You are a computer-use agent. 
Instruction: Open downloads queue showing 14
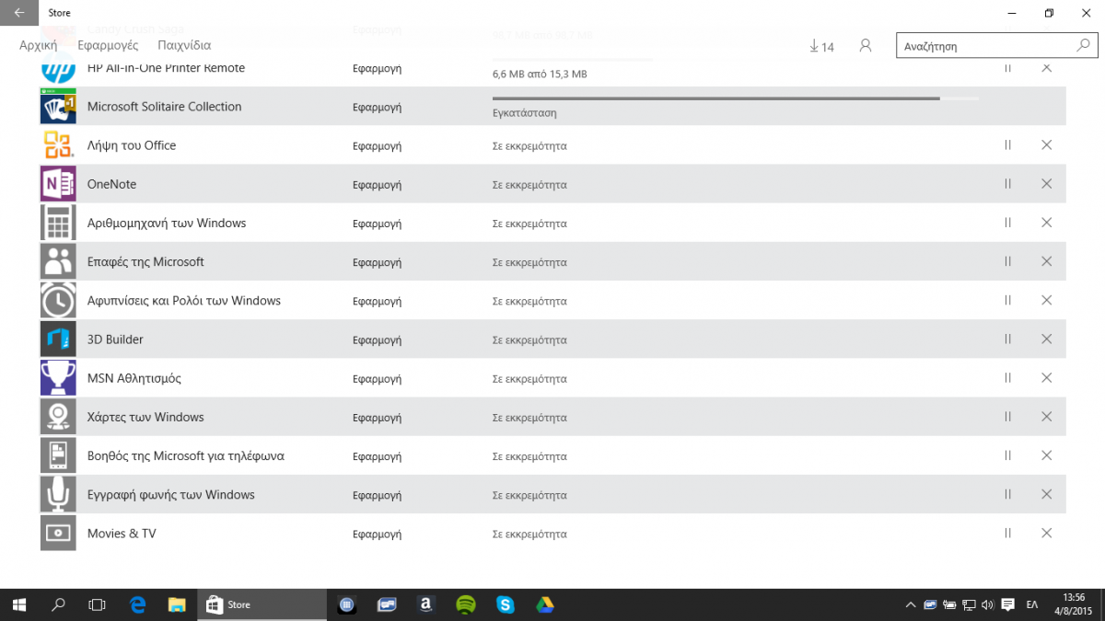(x=821, y=46)
